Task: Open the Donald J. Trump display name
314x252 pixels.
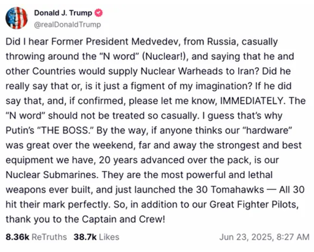Action: (x=63, y=13)
